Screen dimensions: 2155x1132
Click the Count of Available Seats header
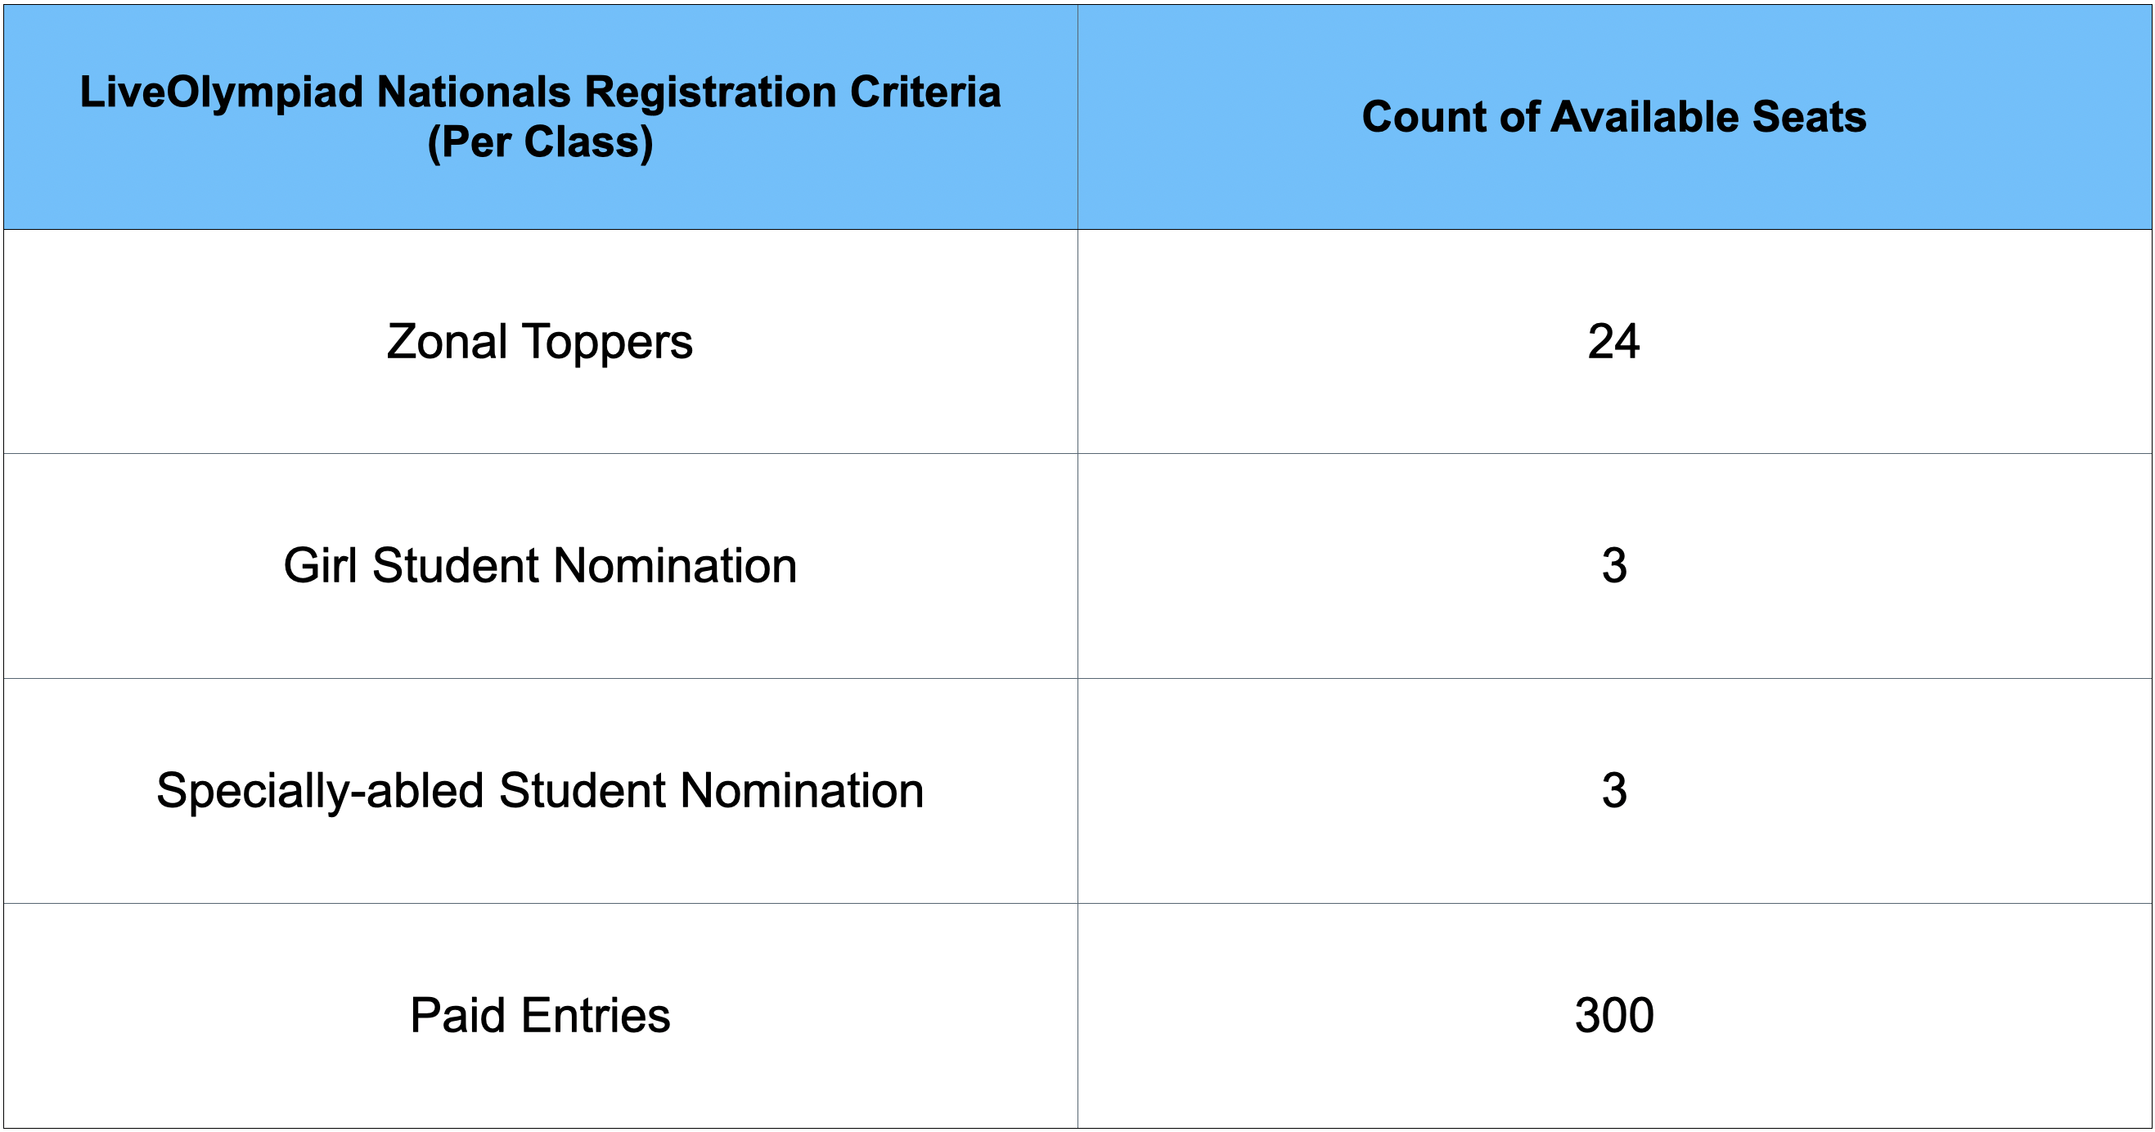tap(1614, 117)
